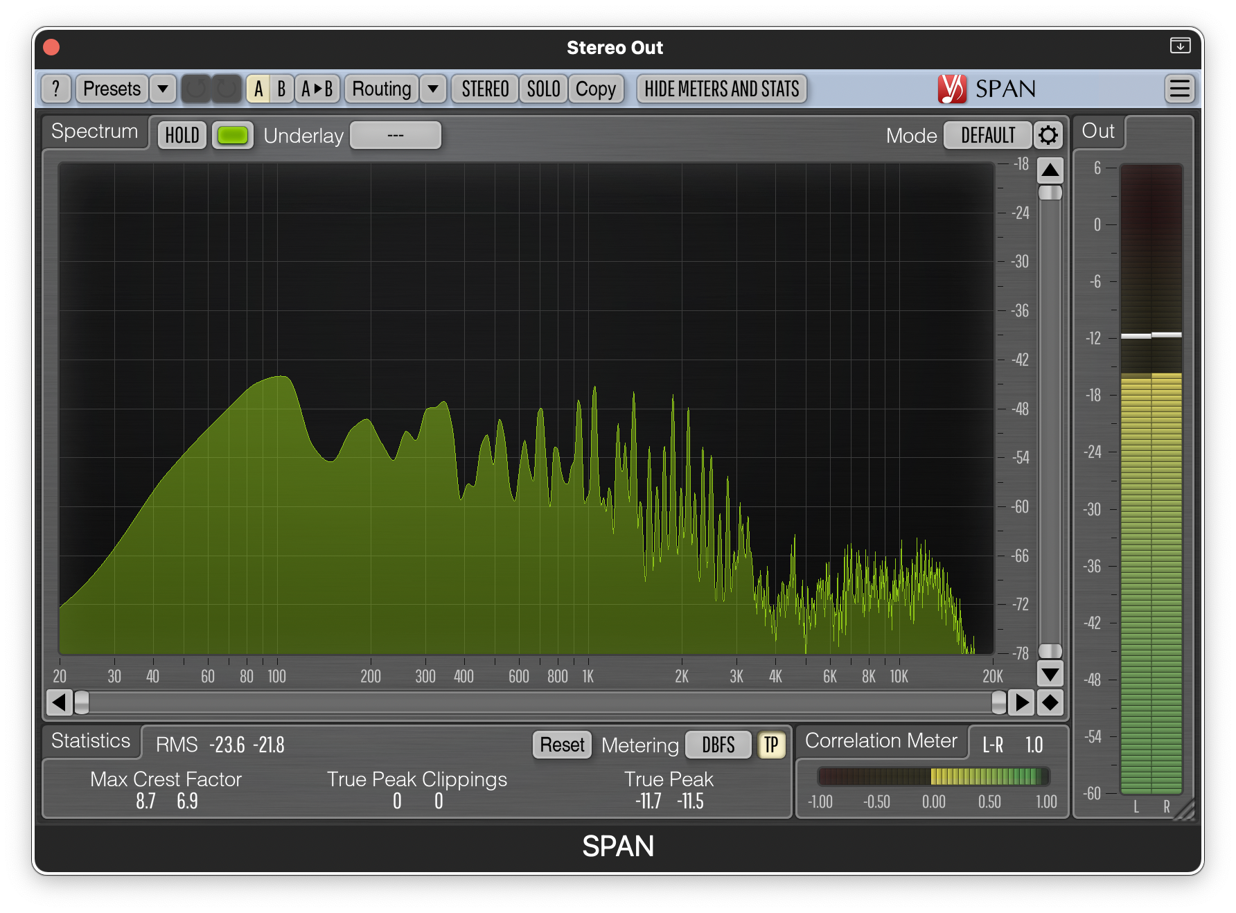Open the Routing menu

[382, 89]
